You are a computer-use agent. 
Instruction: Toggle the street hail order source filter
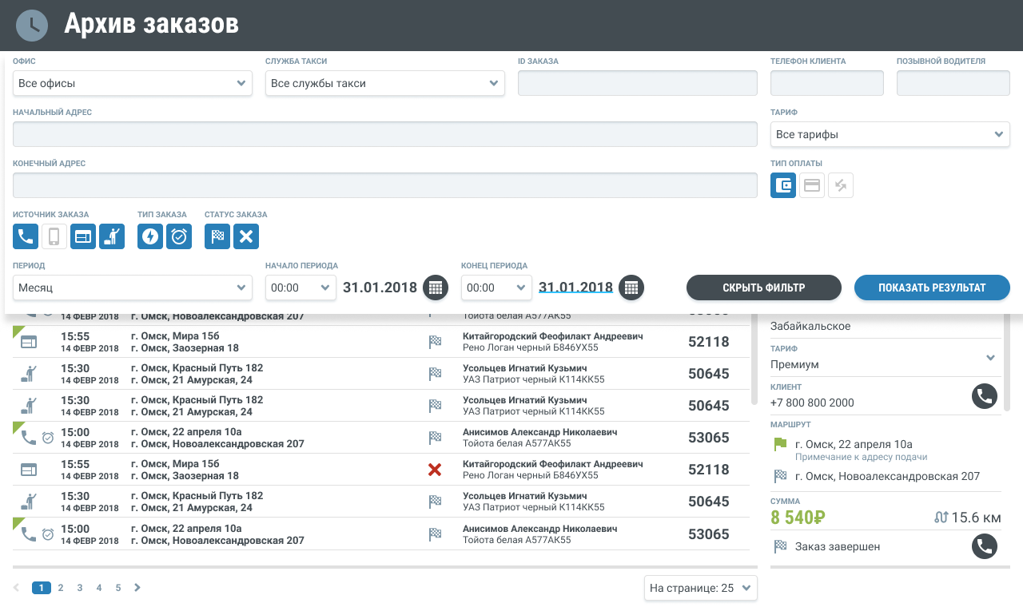(112, 236)
